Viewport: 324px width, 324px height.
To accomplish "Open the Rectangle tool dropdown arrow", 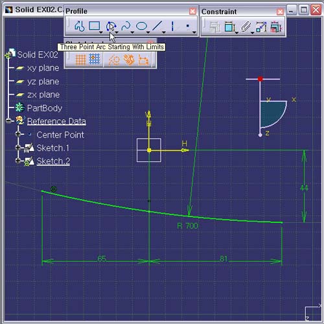I will coord(100,32).
